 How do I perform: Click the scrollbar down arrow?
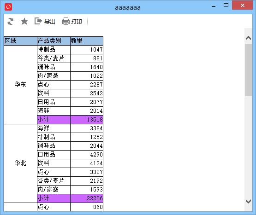[248, 202]
